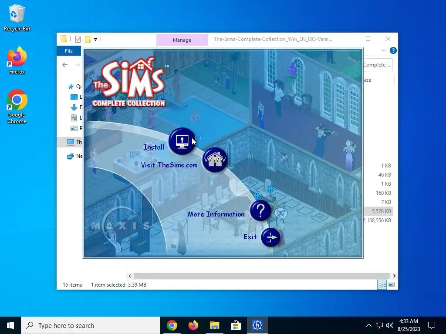Screen dimensions: 446x334
Task: Select Network in Explorer navigation pane
Action: 75,156
